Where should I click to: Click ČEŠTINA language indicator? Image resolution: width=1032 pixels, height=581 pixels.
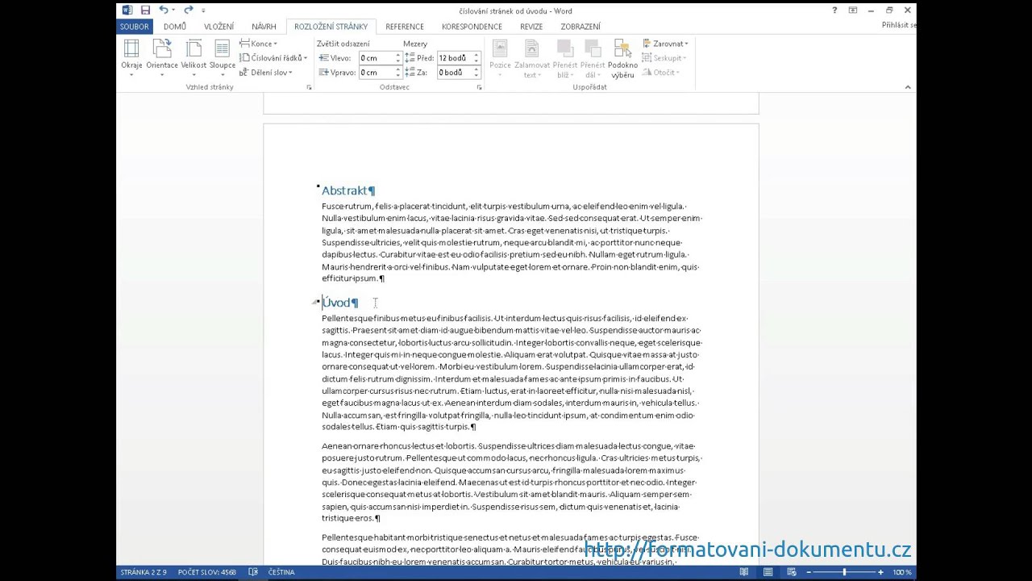(x=281, y=572)
